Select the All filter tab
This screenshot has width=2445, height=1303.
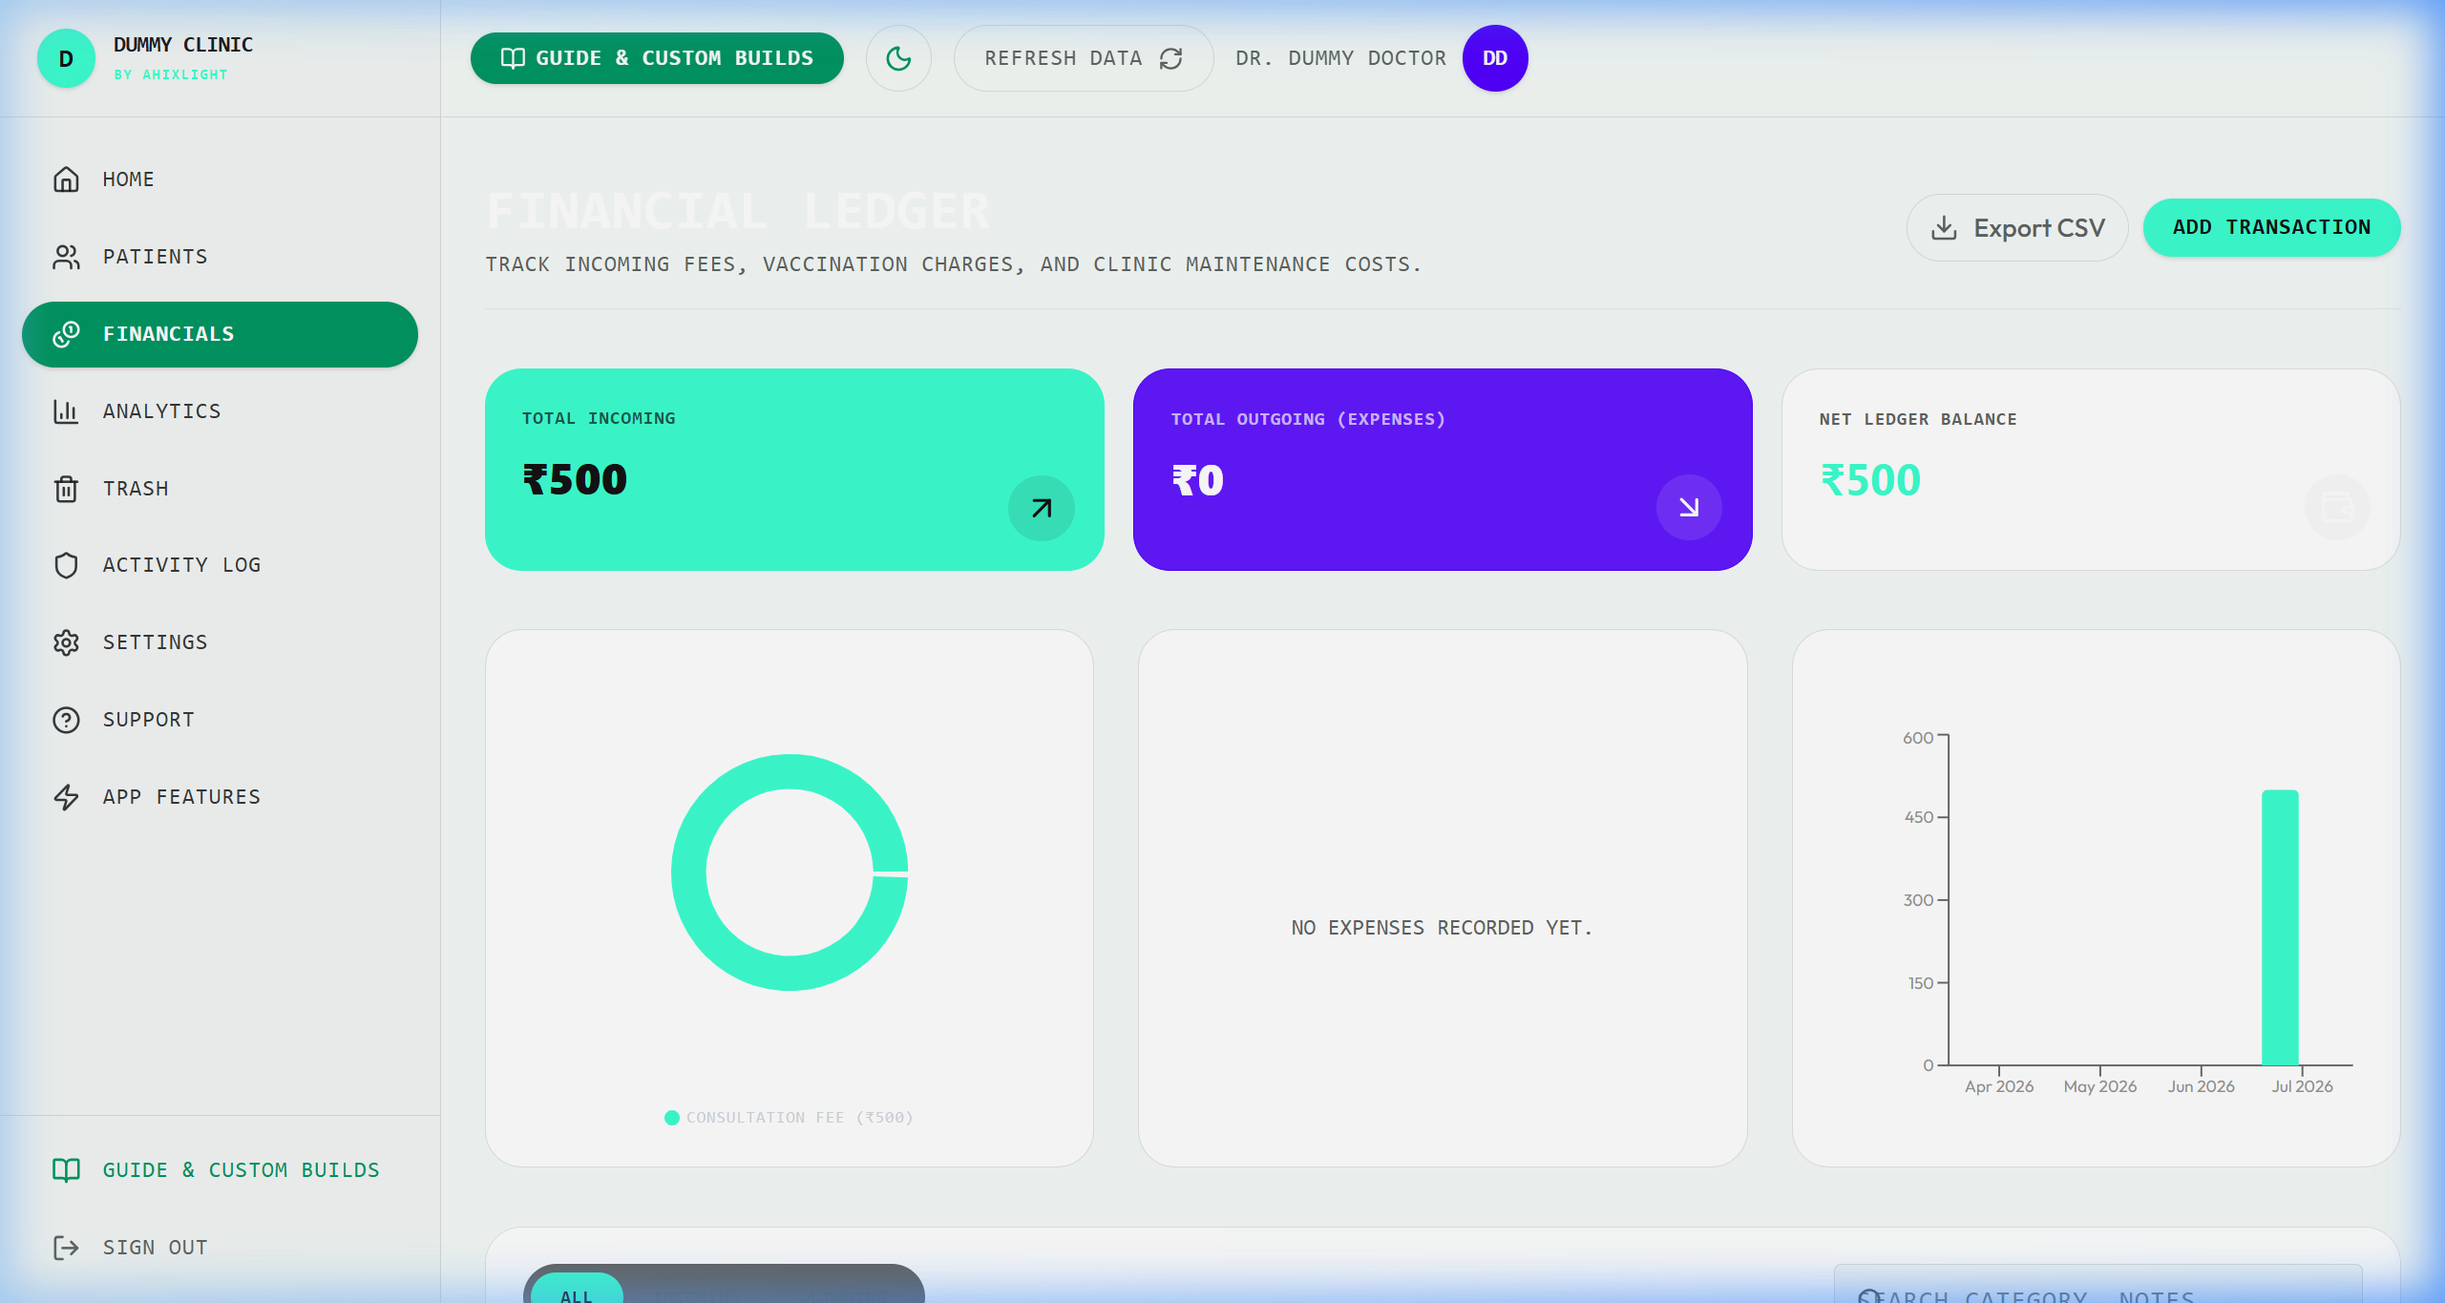coord(577,1291)
